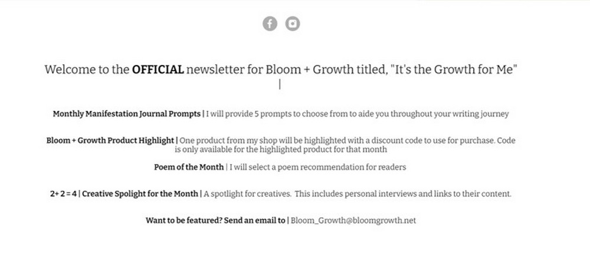Click "It's the Growth for Me" title text

tap(454, 70)
